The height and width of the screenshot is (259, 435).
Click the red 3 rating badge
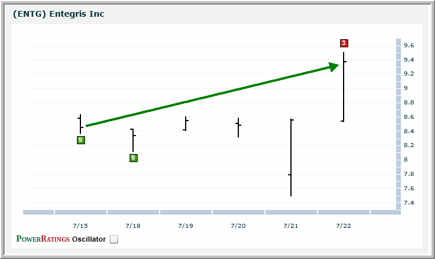pos(344,43)
